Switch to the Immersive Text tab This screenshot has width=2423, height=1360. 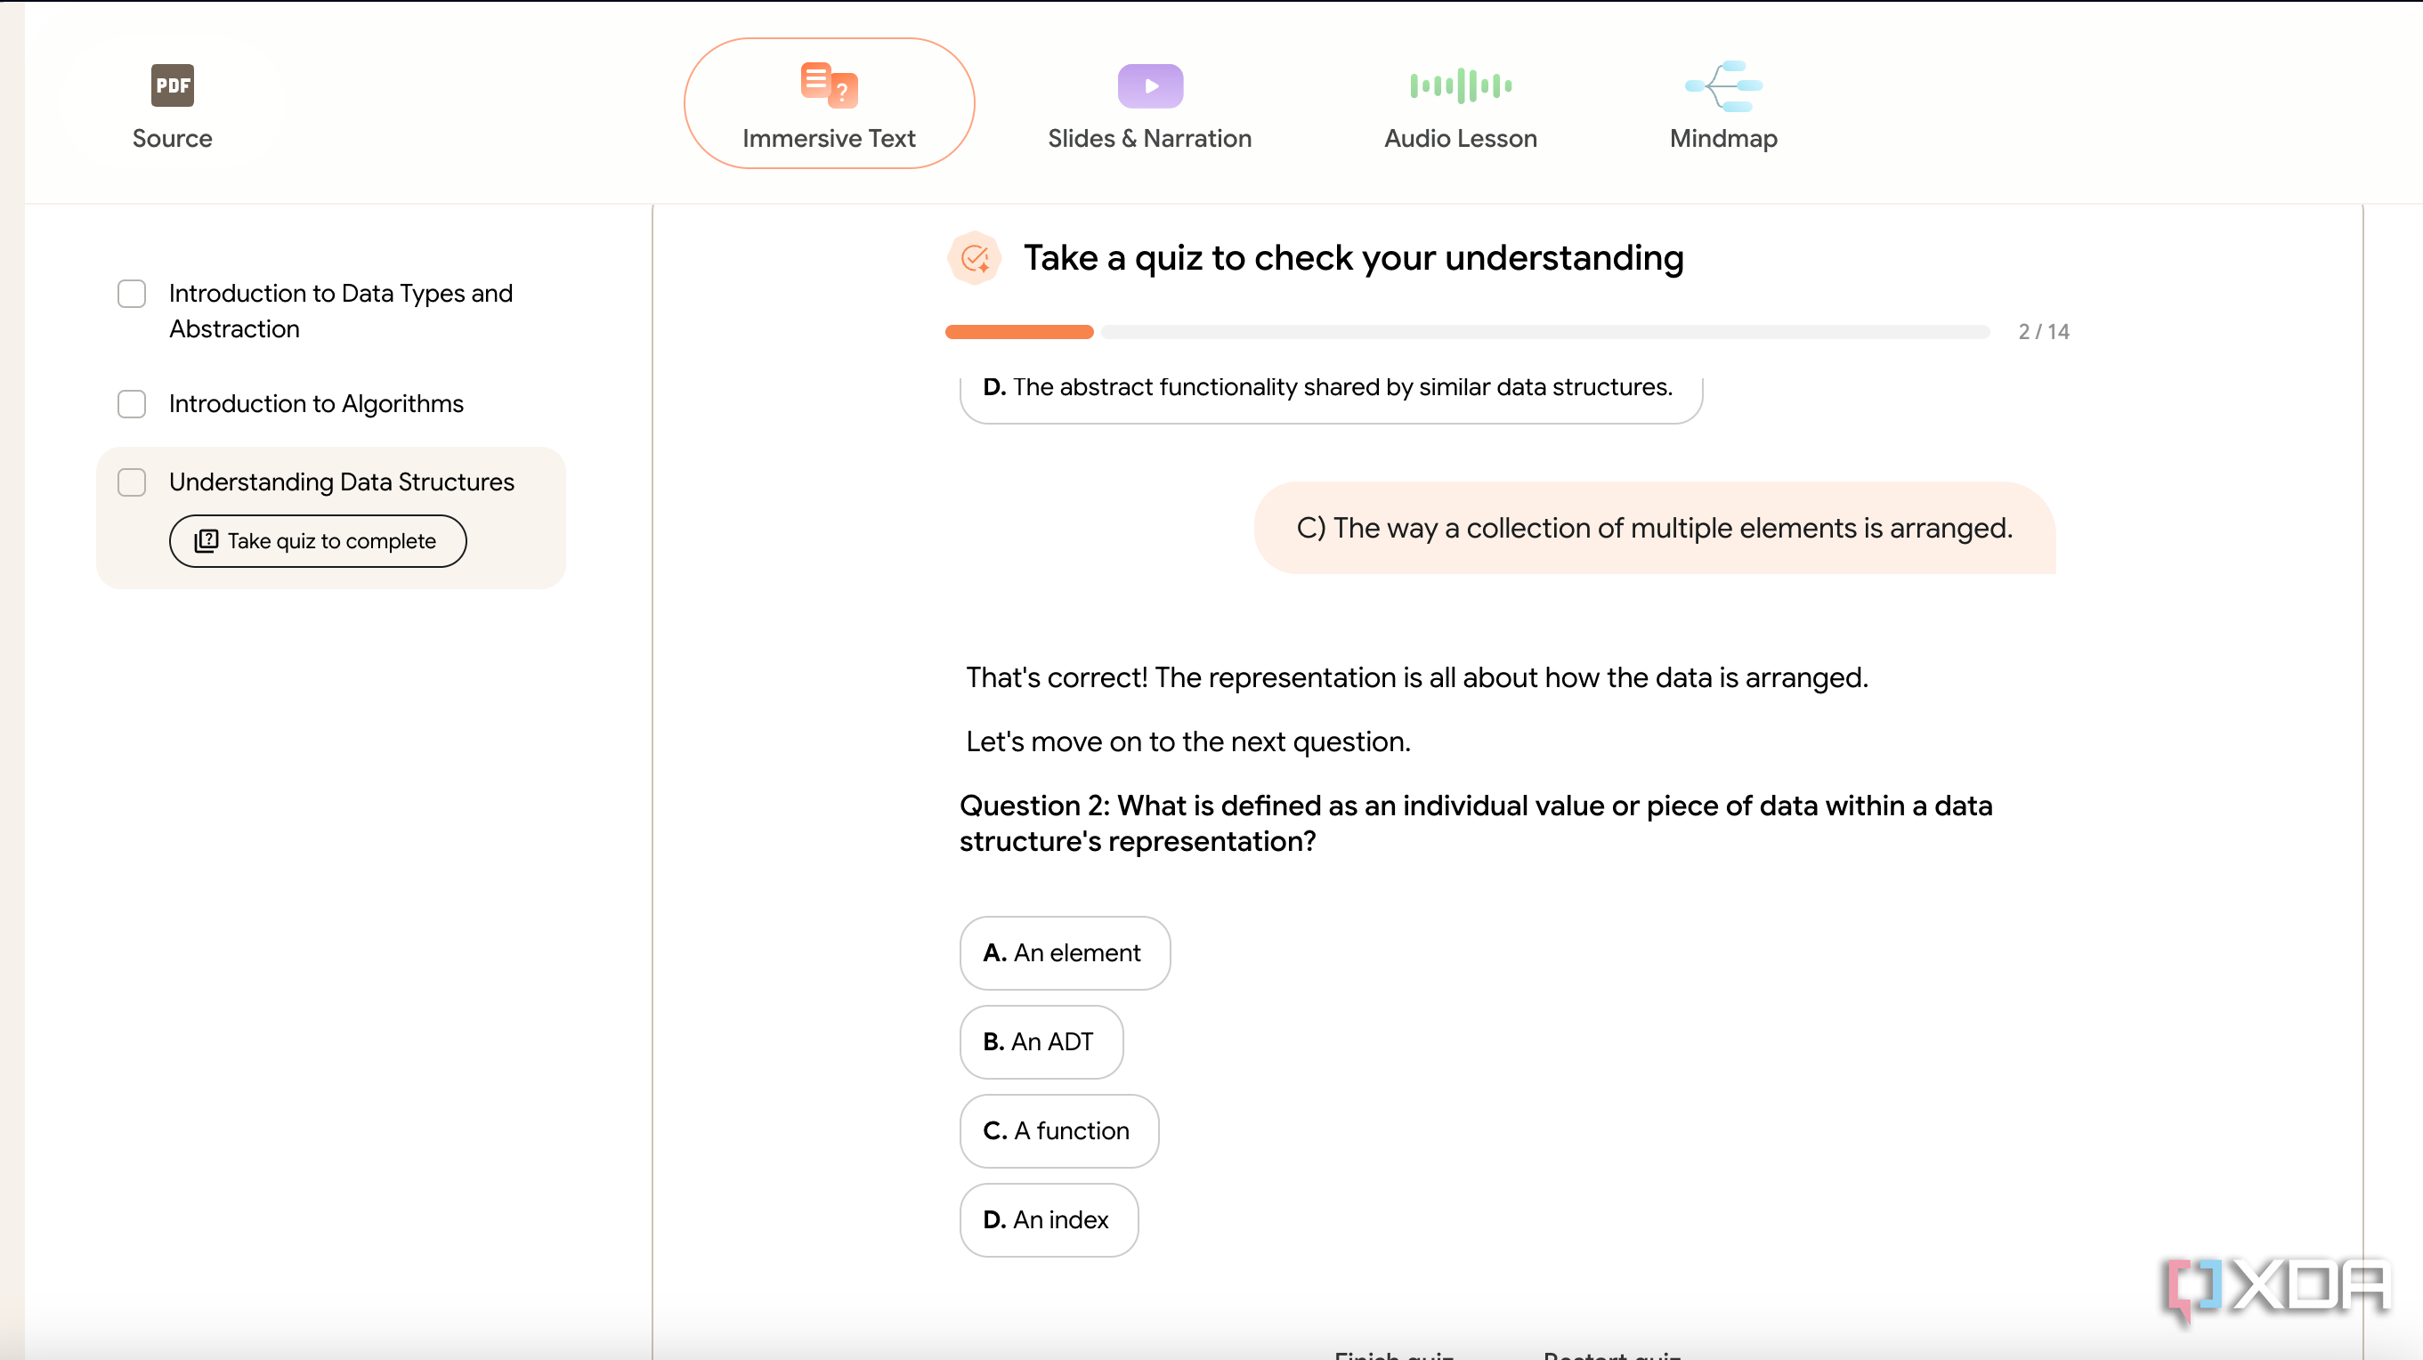pos(829,103)
